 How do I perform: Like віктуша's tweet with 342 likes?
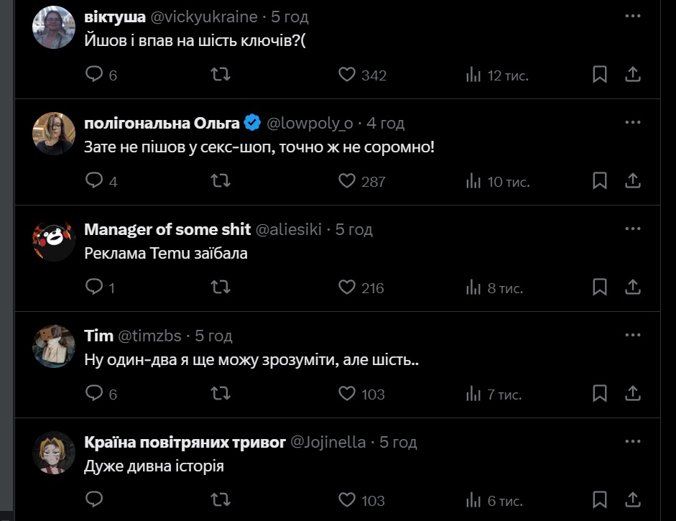[348, 75]
